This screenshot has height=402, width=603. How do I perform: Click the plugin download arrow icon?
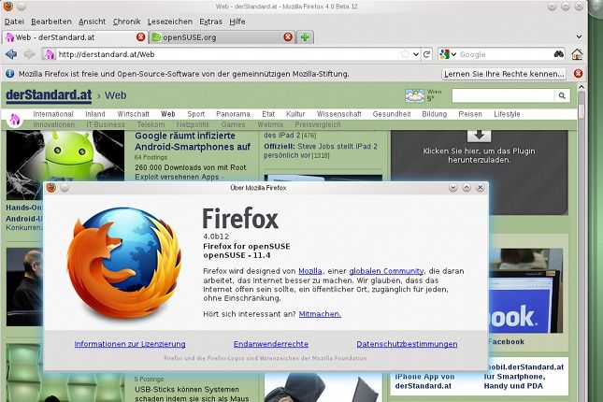click(x=479, y=135)
